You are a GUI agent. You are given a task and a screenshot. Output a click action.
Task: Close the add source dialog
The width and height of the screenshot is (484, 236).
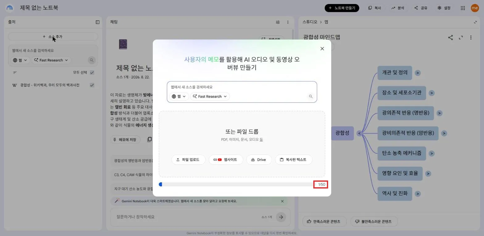pyautogui.click(x=322, y=49)
